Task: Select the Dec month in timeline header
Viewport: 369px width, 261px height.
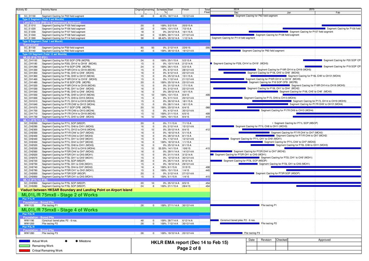Action: click(236, 13)
